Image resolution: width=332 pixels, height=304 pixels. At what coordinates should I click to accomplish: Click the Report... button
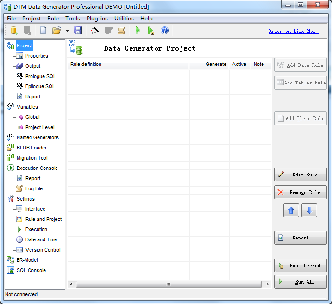[x=300, y=238]
